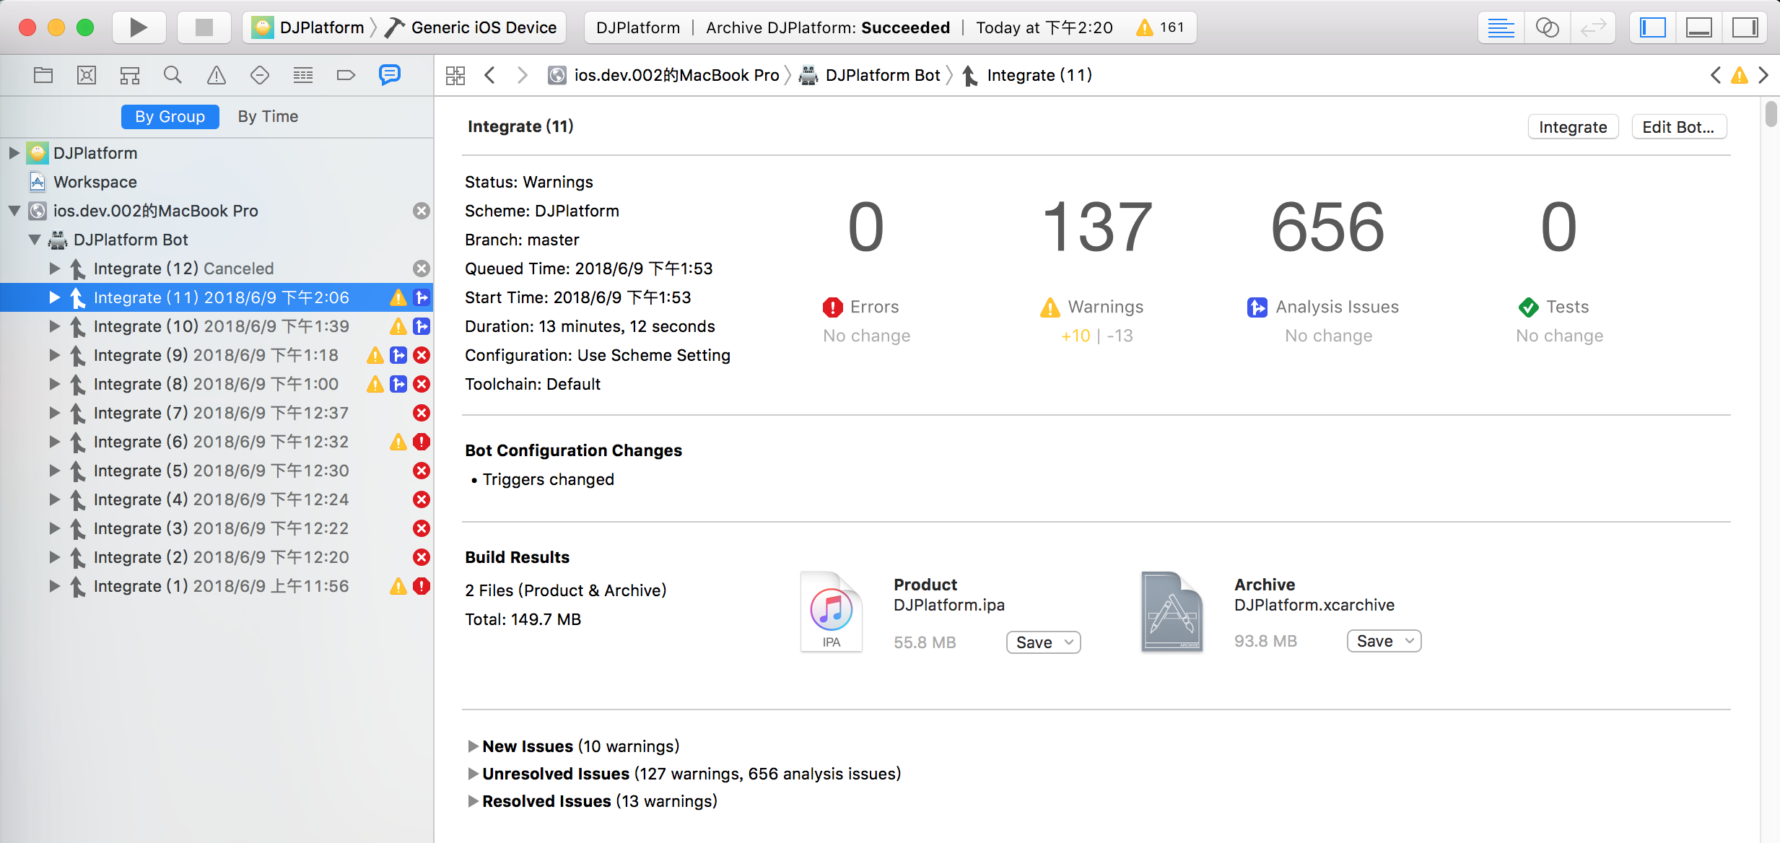Screen dimensions: 1780x843
Task: Open the Report navigator tab icon
Action: [x=389, y=75]
